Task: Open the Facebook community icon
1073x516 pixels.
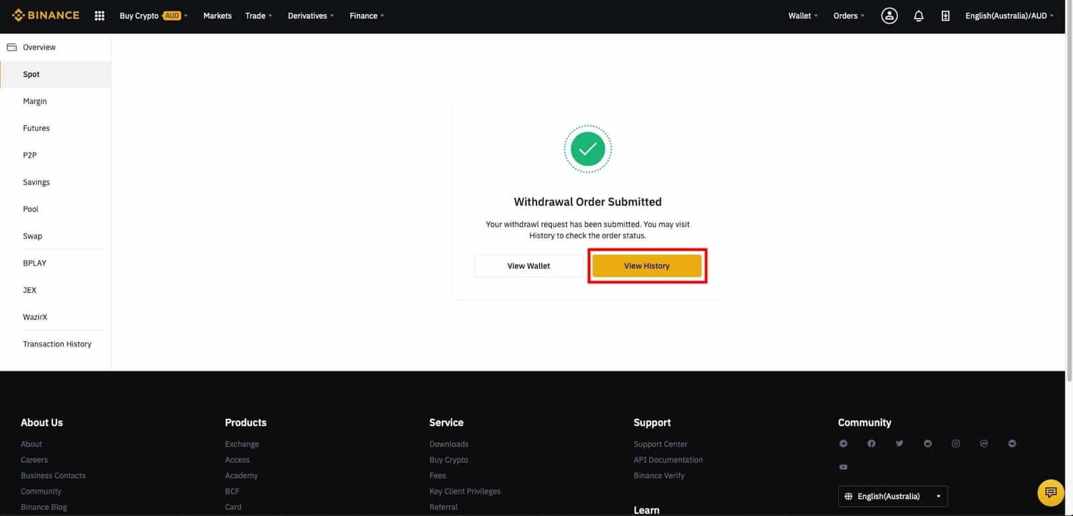Action: pyautogui.click(x=871, y=444)
